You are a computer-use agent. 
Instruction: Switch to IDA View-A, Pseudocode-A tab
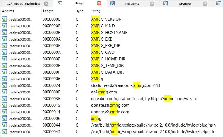(23, 4)
